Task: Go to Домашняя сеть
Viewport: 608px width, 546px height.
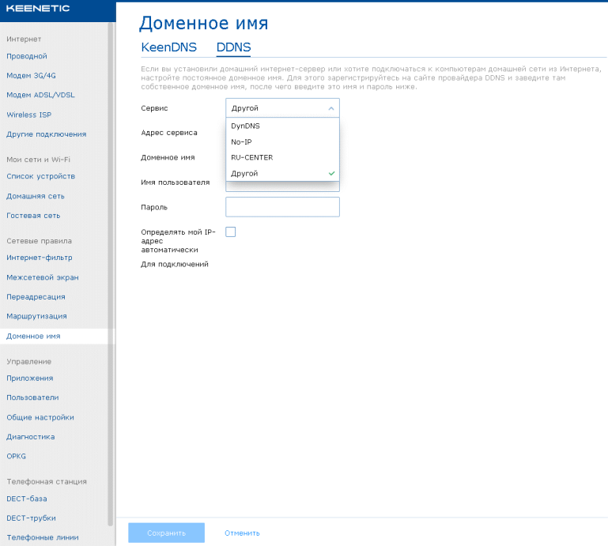Action: pos(36,196)
